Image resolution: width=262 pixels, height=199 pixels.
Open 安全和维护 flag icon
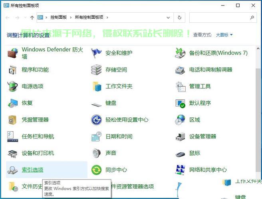[x=96, y=53]
